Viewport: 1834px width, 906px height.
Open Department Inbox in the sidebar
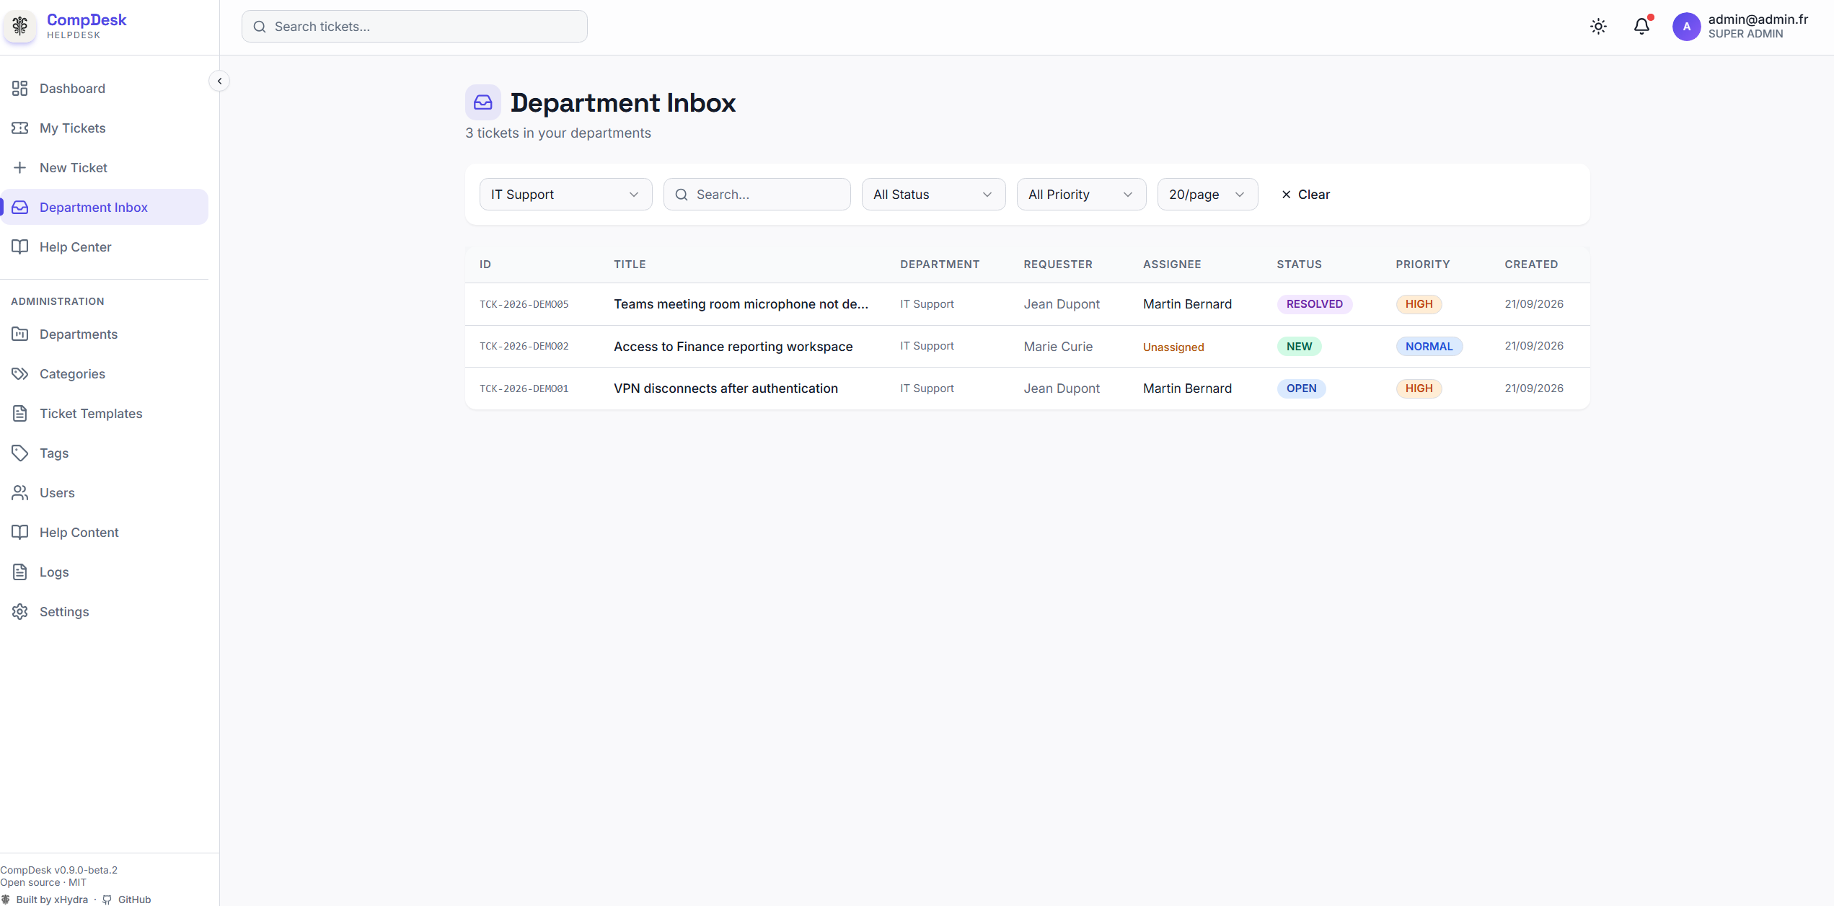(105, 207)
